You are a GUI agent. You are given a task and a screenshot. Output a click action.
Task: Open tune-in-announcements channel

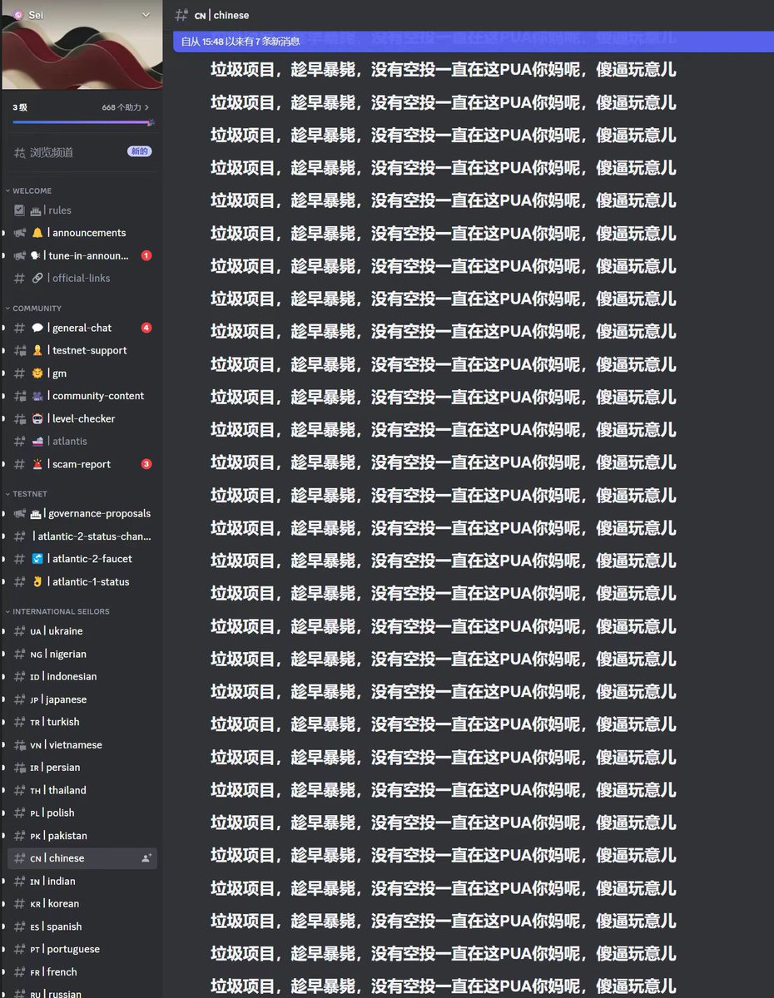click(82, 255)
